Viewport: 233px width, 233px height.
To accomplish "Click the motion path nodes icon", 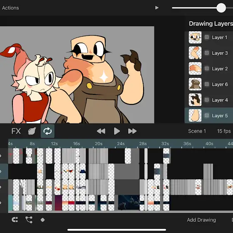I will click(29, 220).
